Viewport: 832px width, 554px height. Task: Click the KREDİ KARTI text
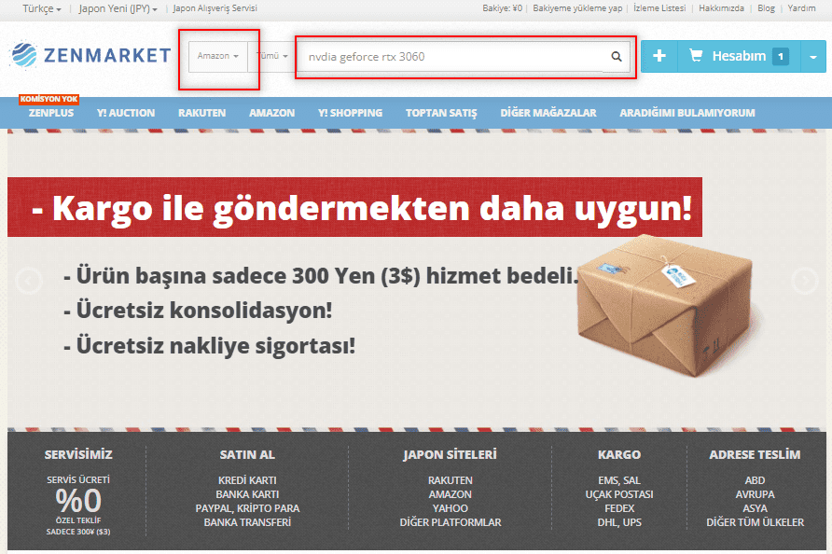point(247,480)
